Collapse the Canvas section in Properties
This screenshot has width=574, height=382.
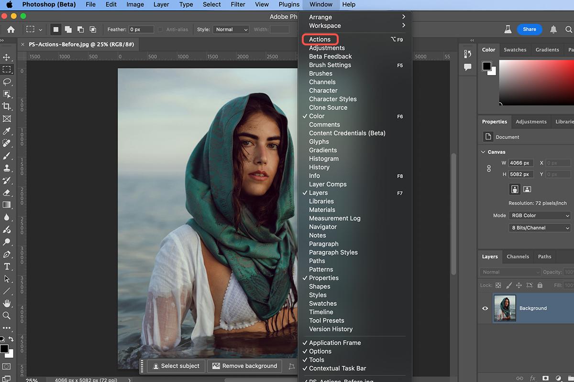pos(483,152)
